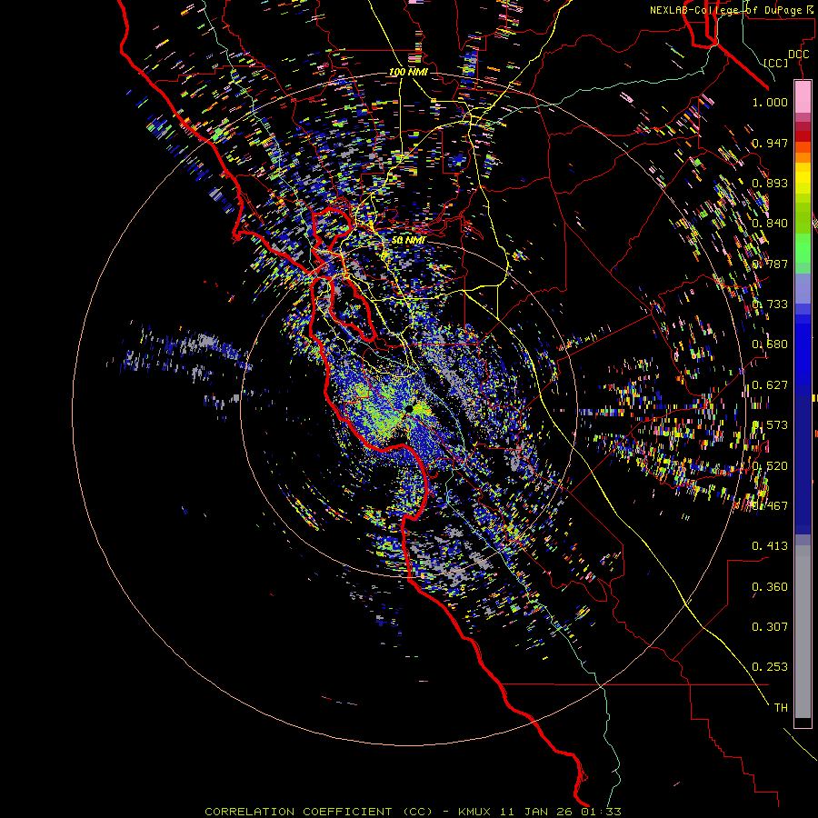Click the TH threshold label on the legend

(781, 708)
